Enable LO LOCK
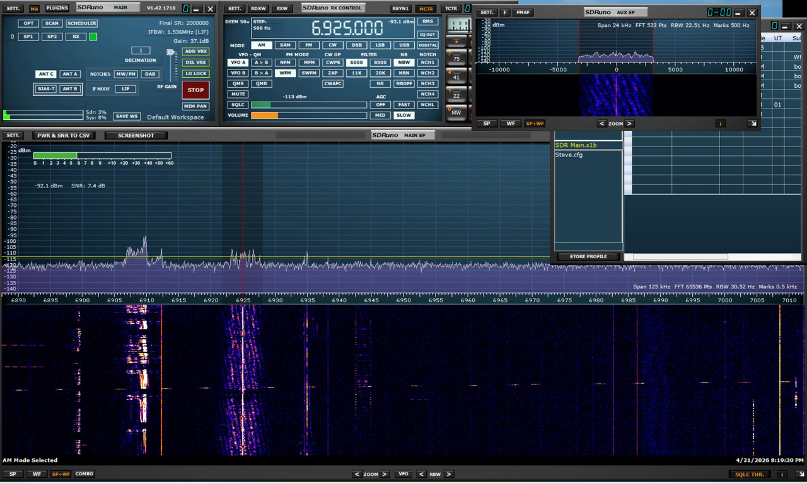807x484 pixels. (195, 74)
